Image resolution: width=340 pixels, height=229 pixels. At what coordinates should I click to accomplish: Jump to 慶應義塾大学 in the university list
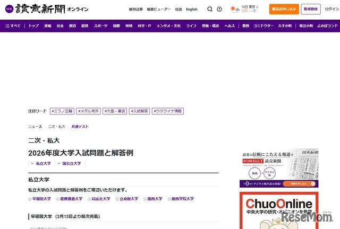pyautogui.click(x=70, y=199)
